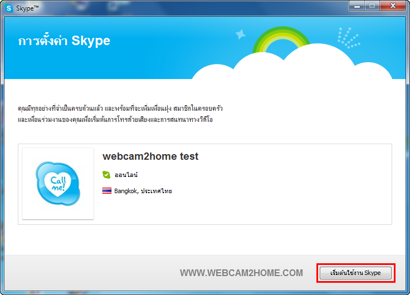The height and width of the screenshot is (295, 410).
Task: Click the การตั้งค่า Skype heading
Action: [64, 41]
